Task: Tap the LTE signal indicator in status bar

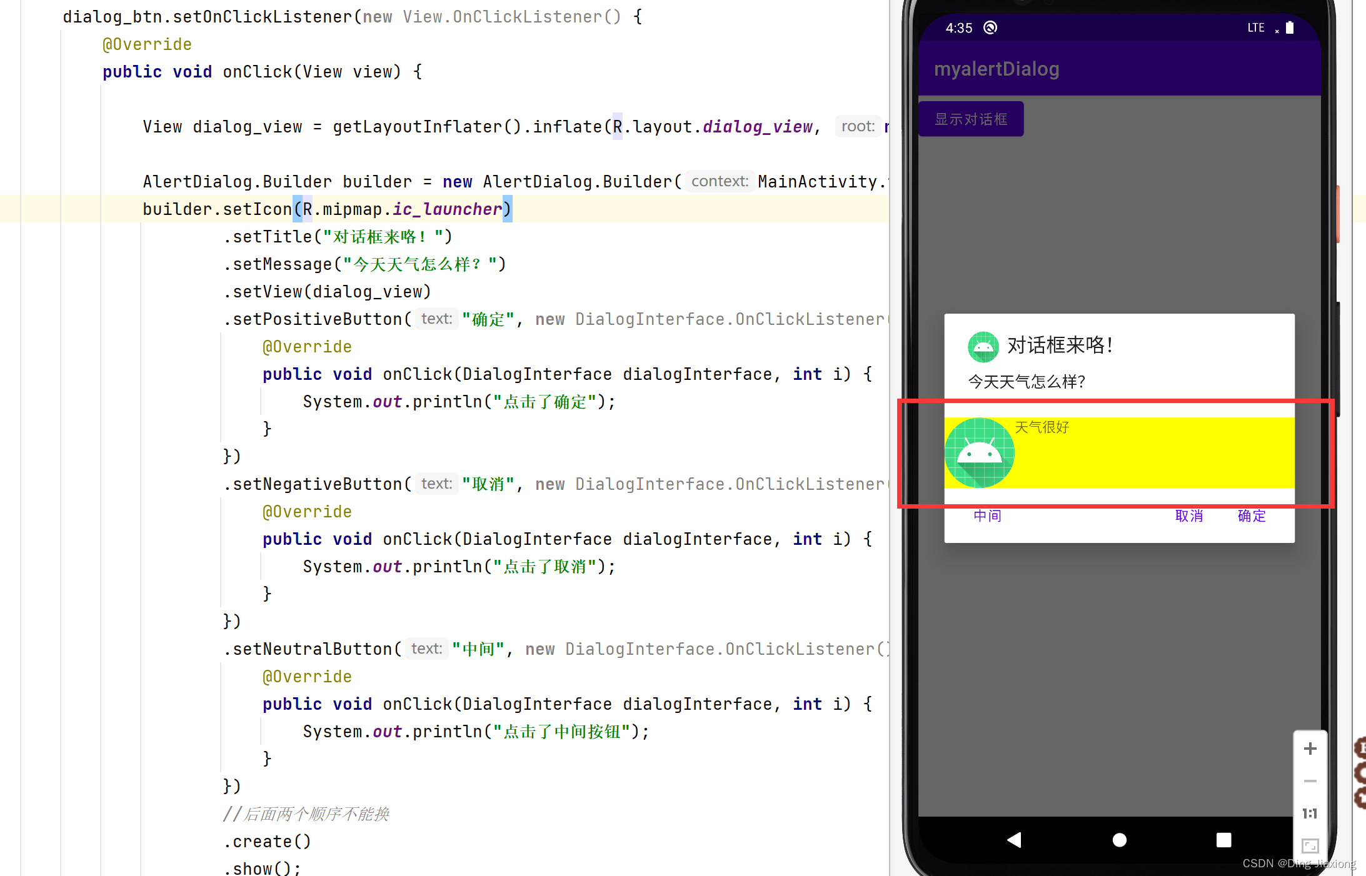Action: coord(1256,27)
